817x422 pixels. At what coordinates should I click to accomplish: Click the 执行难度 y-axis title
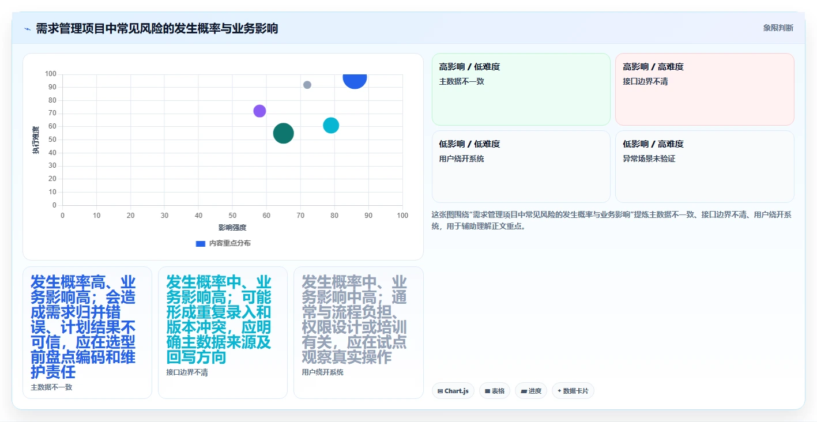click(x=36, y=140)
